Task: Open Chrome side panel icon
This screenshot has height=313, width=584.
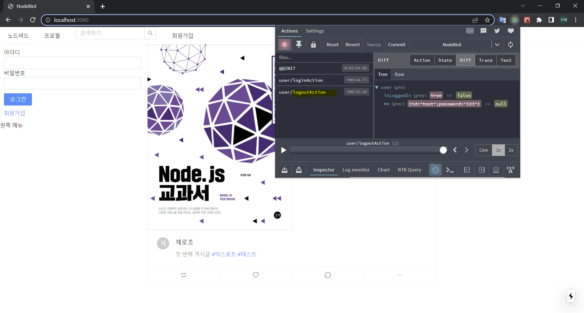Action: click(x=551, y=20)
